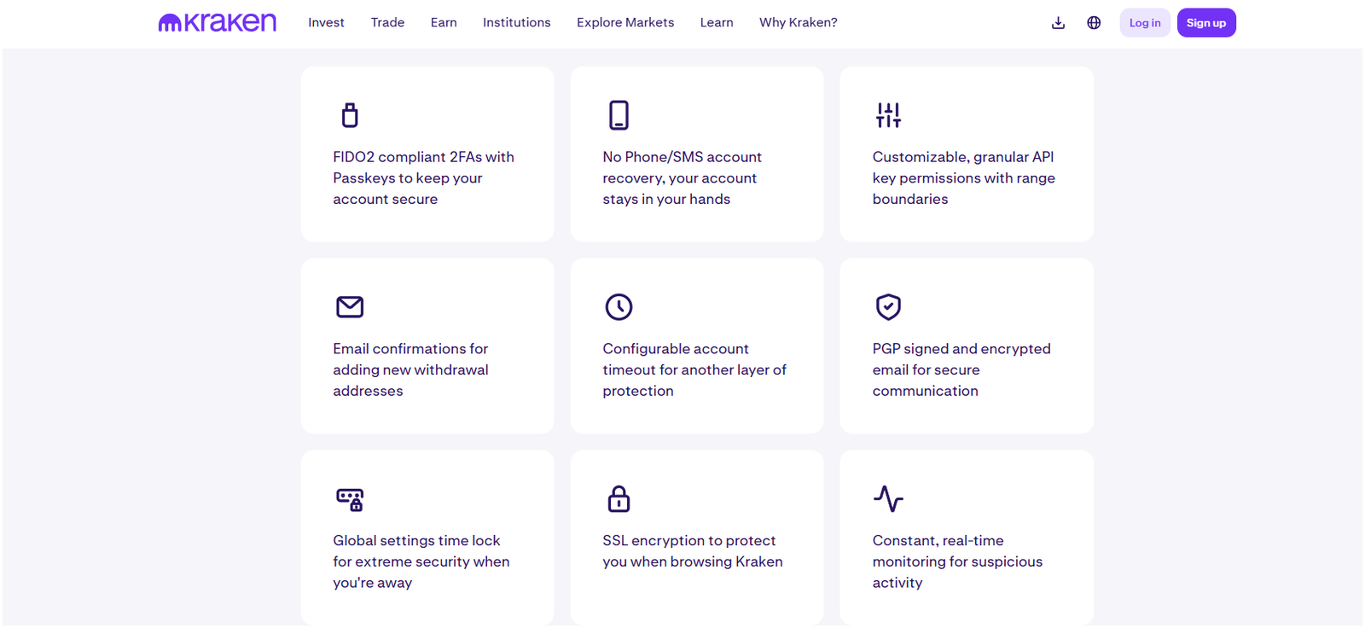Click the Kraken logo in header
This screenshot has width=1365, height=628.
[218, 23]
